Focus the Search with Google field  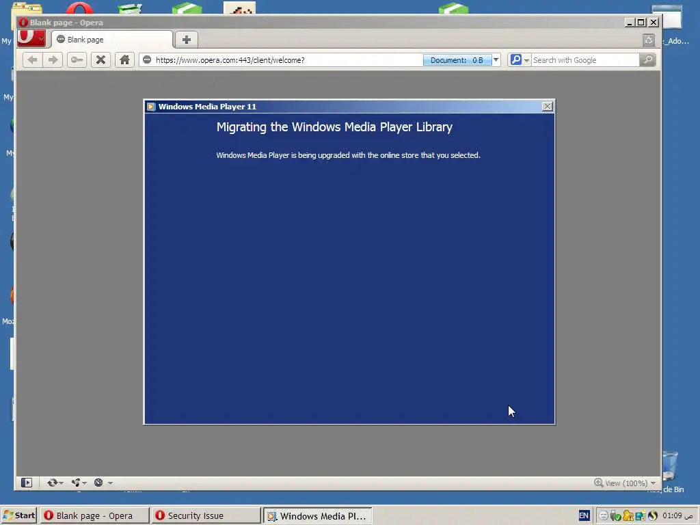[585, 60]
